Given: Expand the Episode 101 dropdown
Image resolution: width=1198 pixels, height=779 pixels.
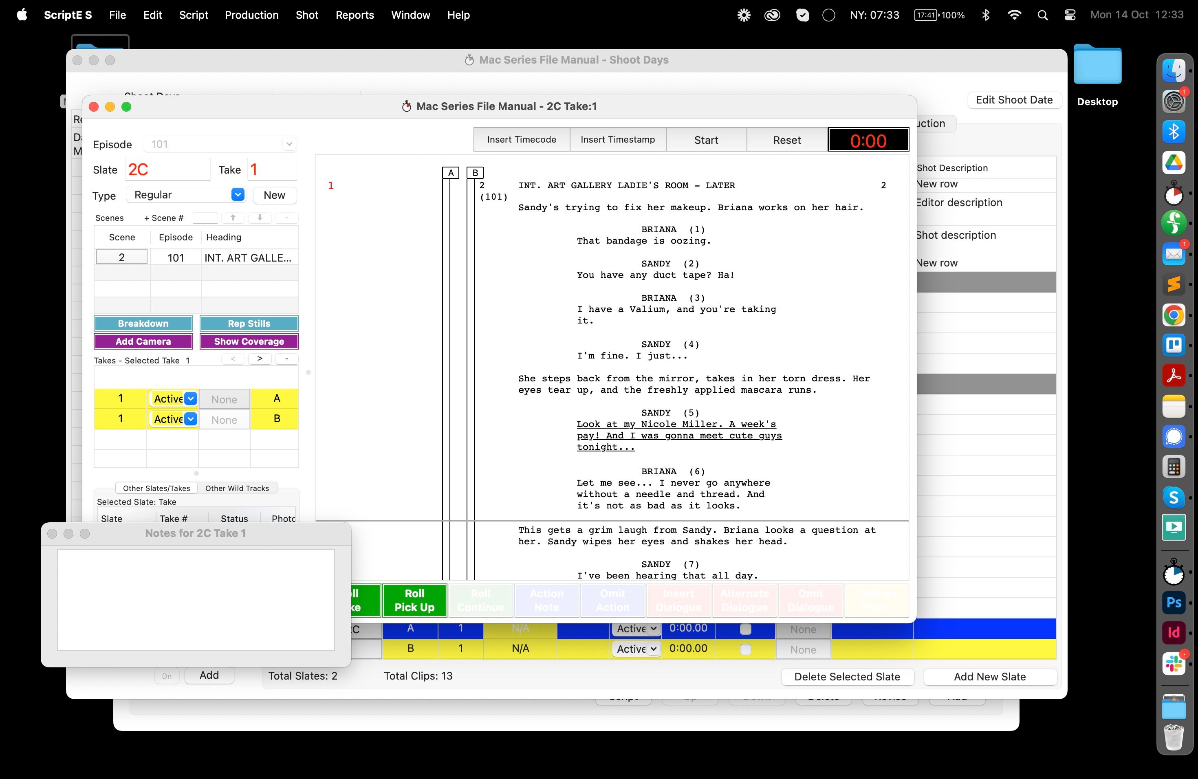Looking at the screenshot, I should click(x=220, y=144).
